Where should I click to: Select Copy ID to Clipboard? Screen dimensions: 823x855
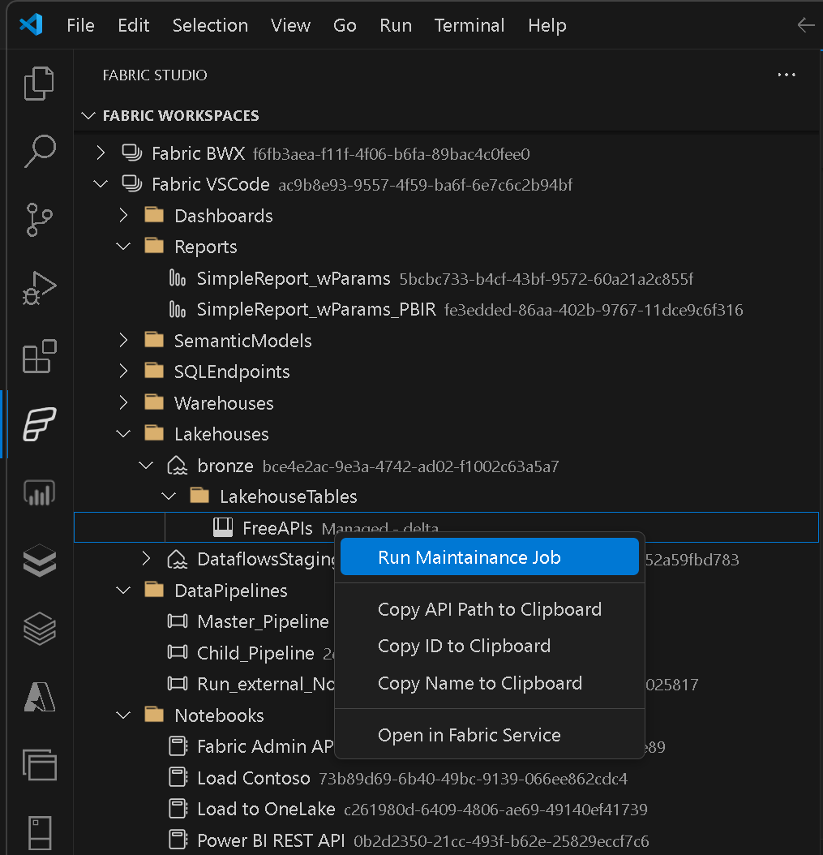tap(490, 647)
